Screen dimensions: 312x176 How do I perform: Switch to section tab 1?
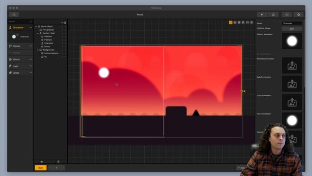coord(57,168)
